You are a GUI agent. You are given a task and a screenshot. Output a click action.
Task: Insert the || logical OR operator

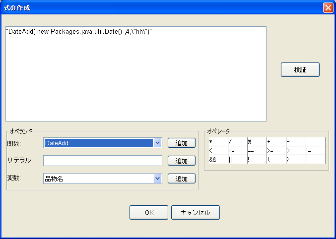(238, 160)
